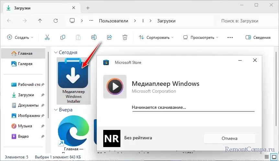Image resolution: width=279 pixels, height=161 pixels.
Task: Open the Создать dropdown
Action: click(20, 37)
